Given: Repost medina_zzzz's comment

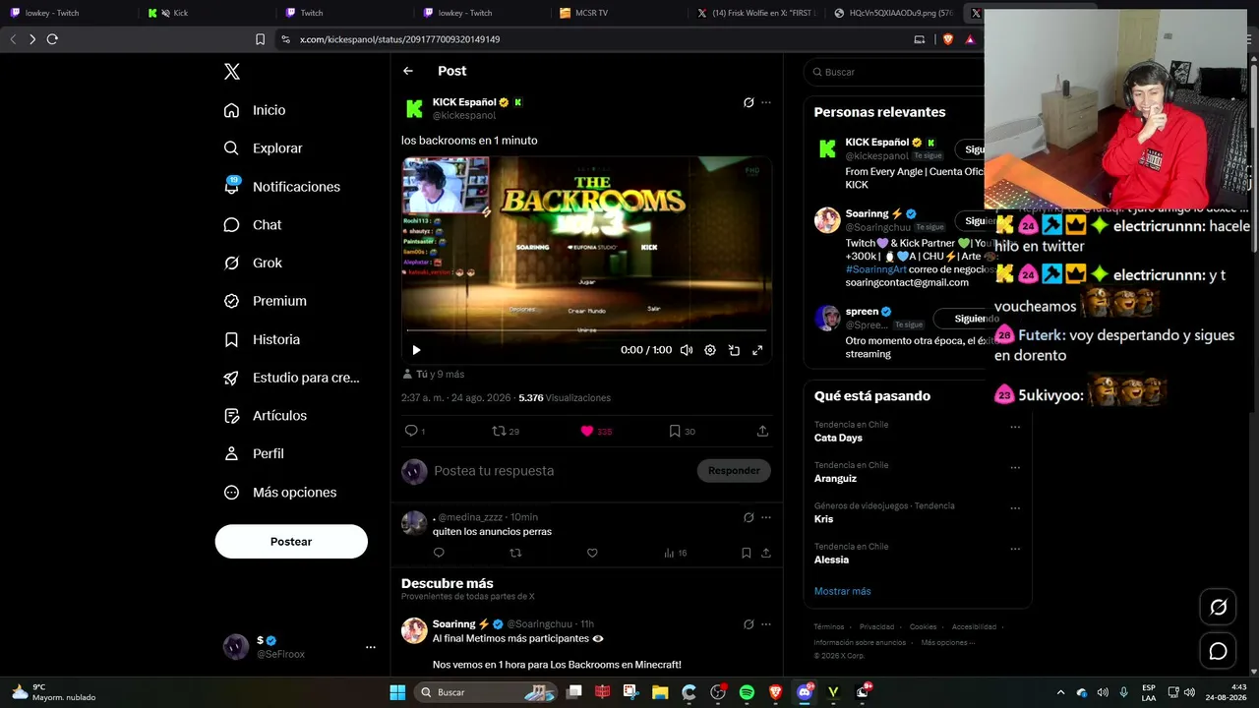Looking at the screenshot, I should click(x=515, y=553).
